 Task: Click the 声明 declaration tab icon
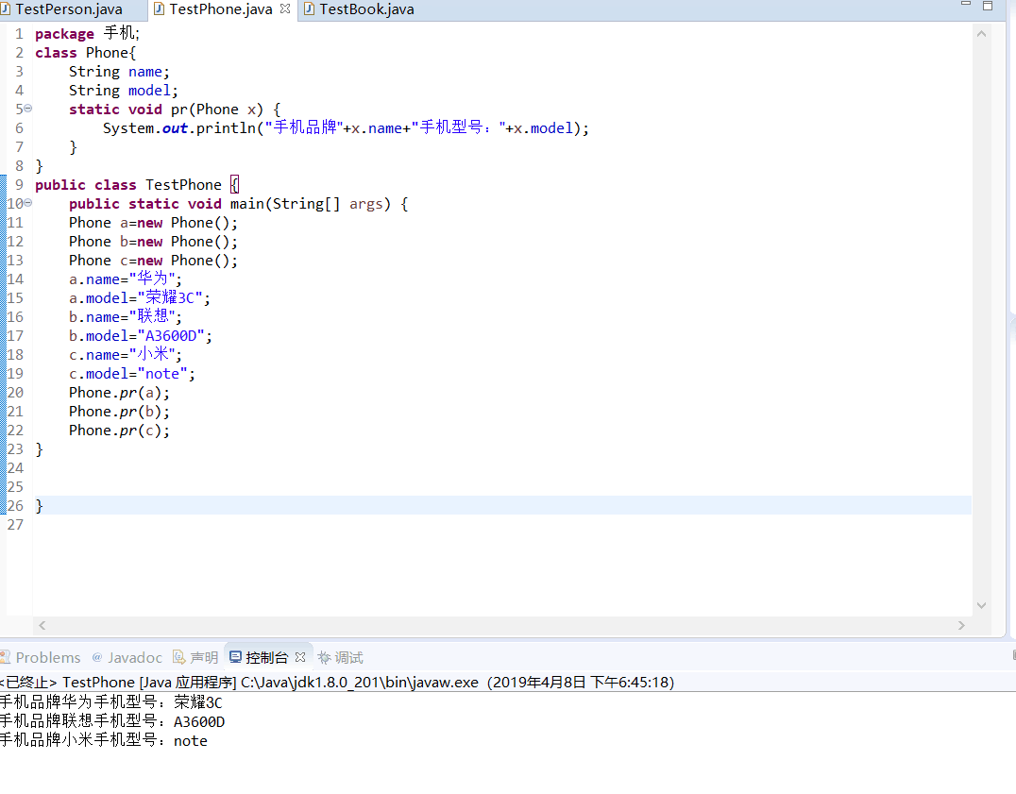click(178, 657)
